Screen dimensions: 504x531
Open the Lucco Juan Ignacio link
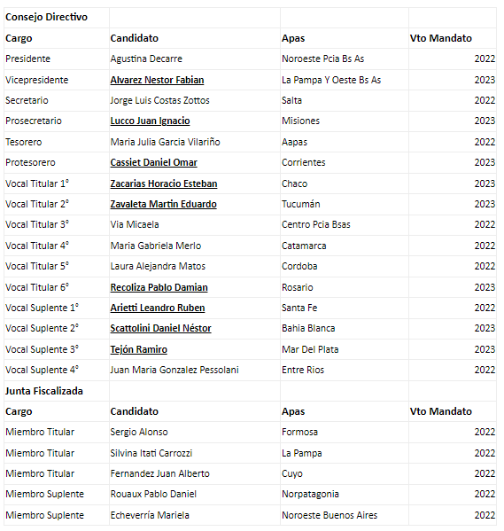pos(150,121)
